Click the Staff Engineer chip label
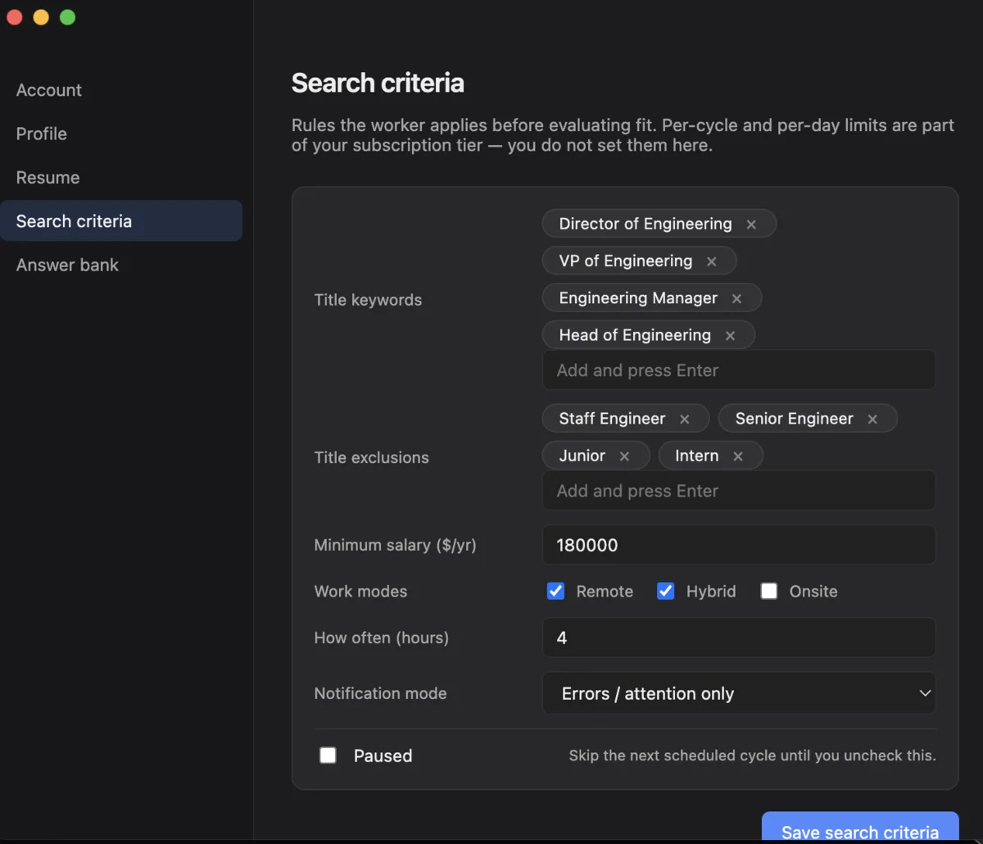The width and height of the screenshot is (983, 844). [612, 419]
